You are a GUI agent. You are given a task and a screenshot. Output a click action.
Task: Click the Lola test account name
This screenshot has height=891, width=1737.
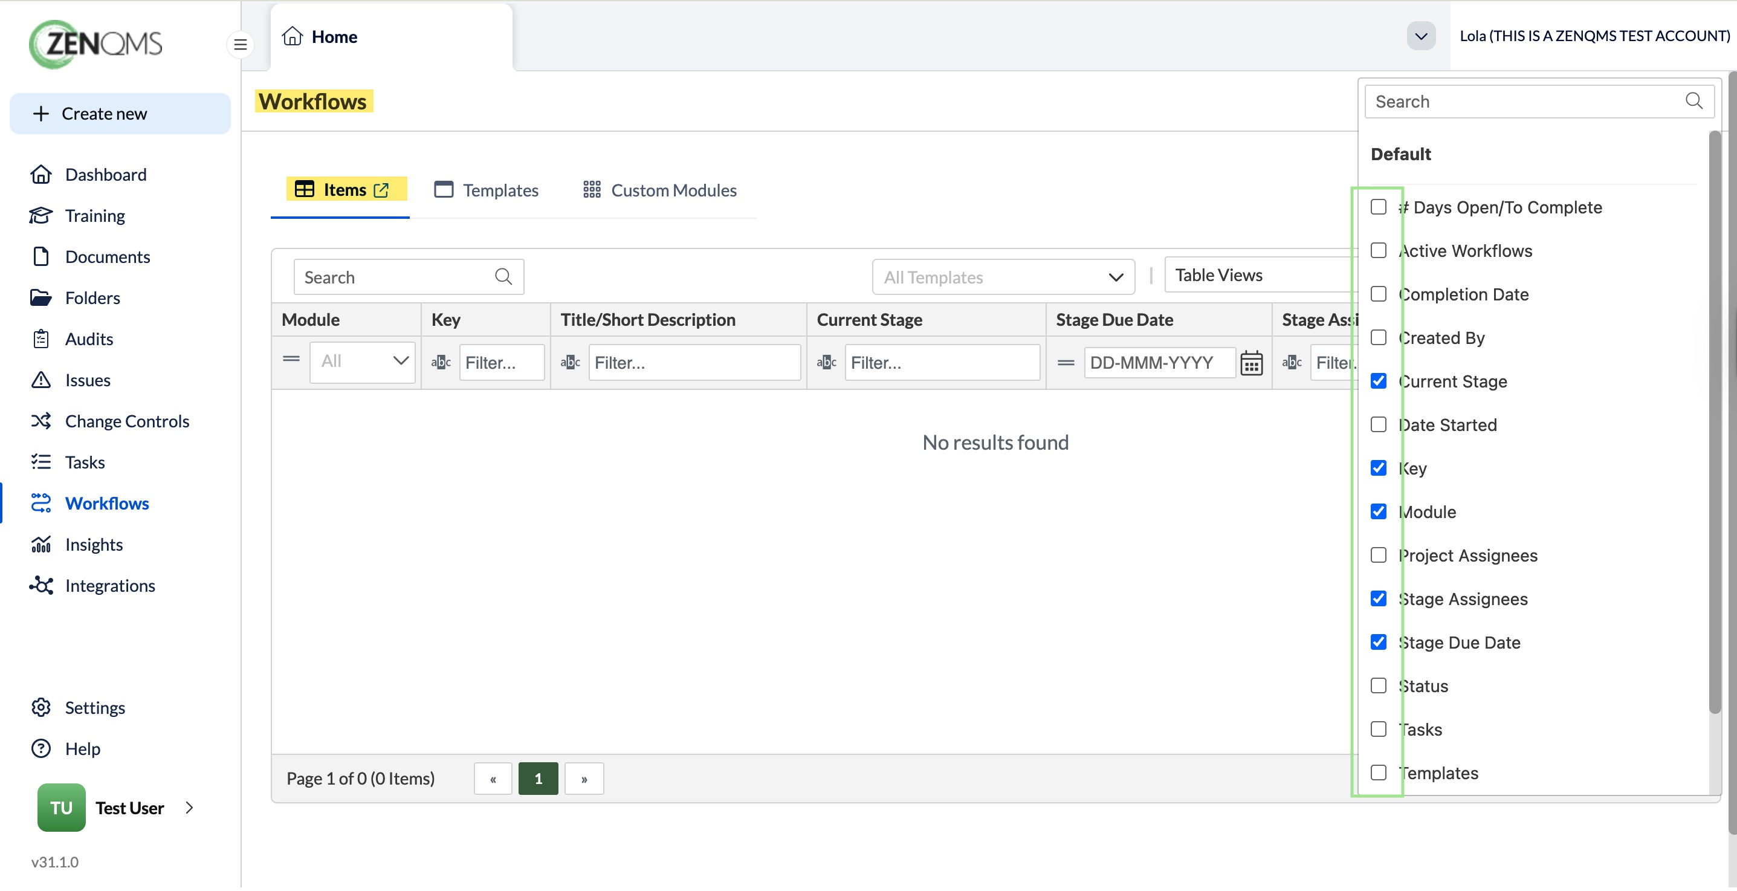pos(1595,36)
